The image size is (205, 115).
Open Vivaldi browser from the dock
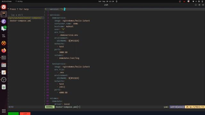click(x=4, y=7)
